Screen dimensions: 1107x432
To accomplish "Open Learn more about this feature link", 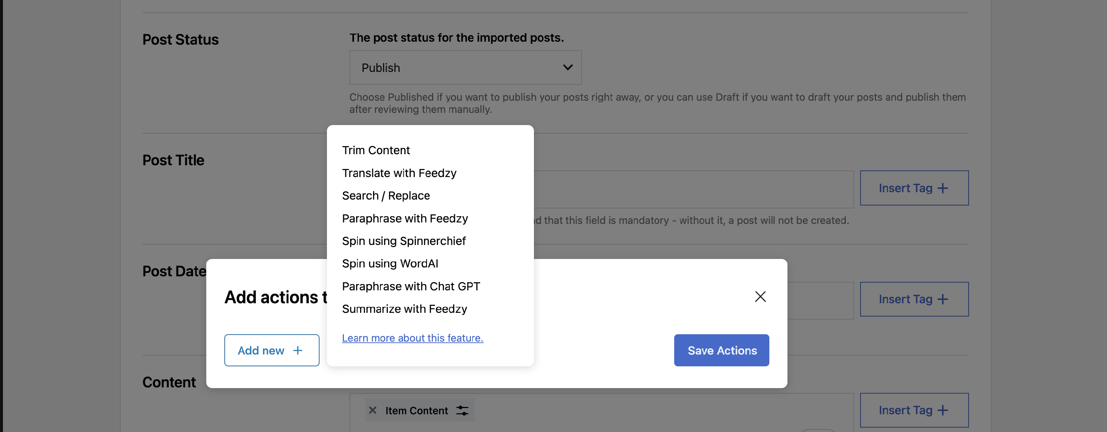I will [412, 338].
